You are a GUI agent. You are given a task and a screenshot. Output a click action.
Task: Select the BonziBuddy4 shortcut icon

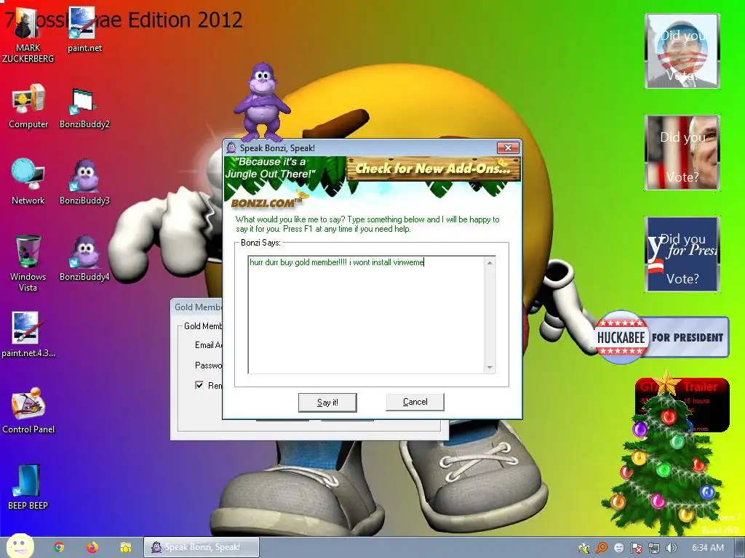(84, 259)
